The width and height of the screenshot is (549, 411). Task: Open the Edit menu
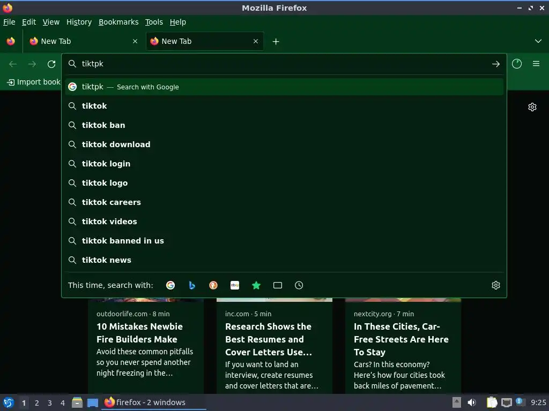pyautogui.click(x=29, y=22)
